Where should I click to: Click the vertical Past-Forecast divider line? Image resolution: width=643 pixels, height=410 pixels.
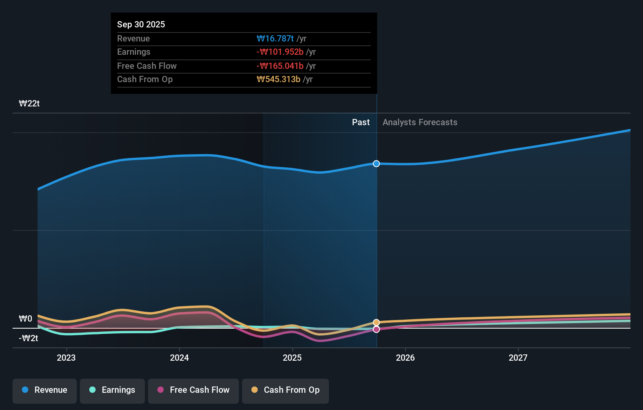[376, 235]
